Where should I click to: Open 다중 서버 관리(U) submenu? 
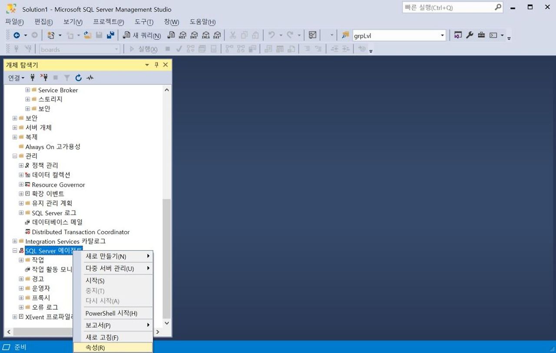click(113, 268)
